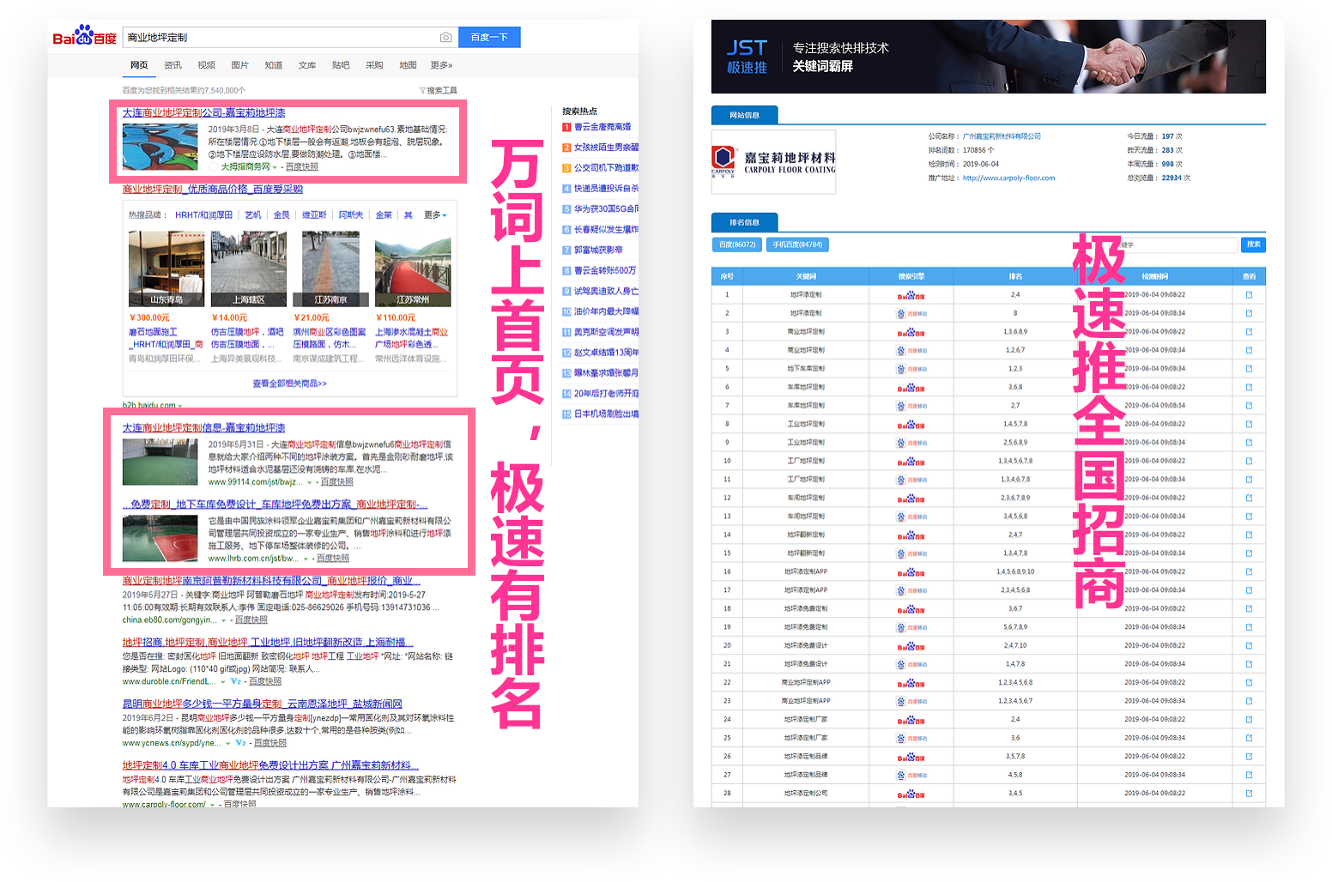Filter rankings by 百度(86072)
The image size is (1332, 882).
(x=737, y=245)
